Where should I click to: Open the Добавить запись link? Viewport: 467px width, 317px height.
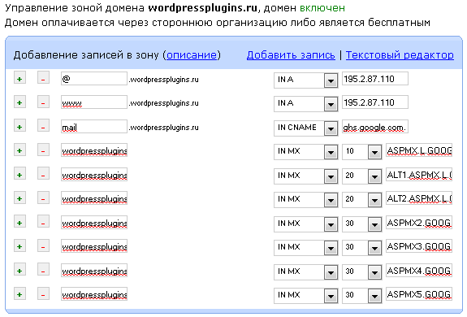point(291,55)
